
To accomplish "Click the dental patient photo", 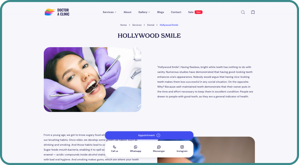I will point(92,79).
